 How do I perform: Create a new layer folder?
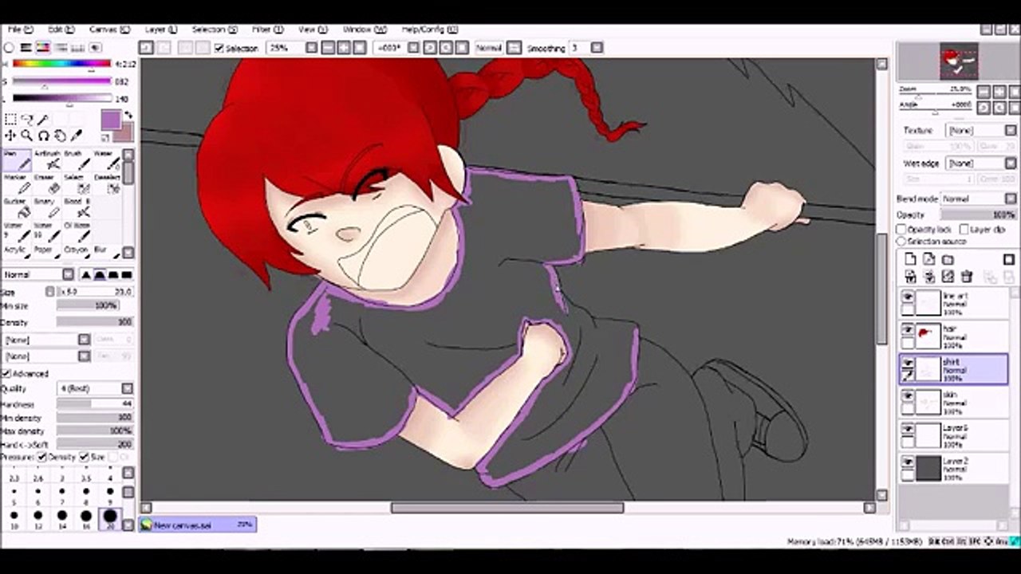[x=948, y=260]
